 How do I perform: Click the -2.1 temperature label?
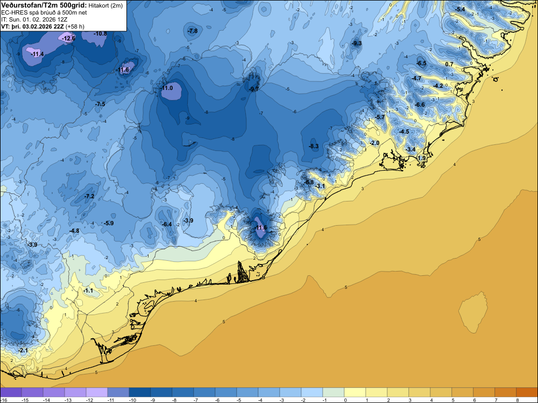tap(23, 350)
